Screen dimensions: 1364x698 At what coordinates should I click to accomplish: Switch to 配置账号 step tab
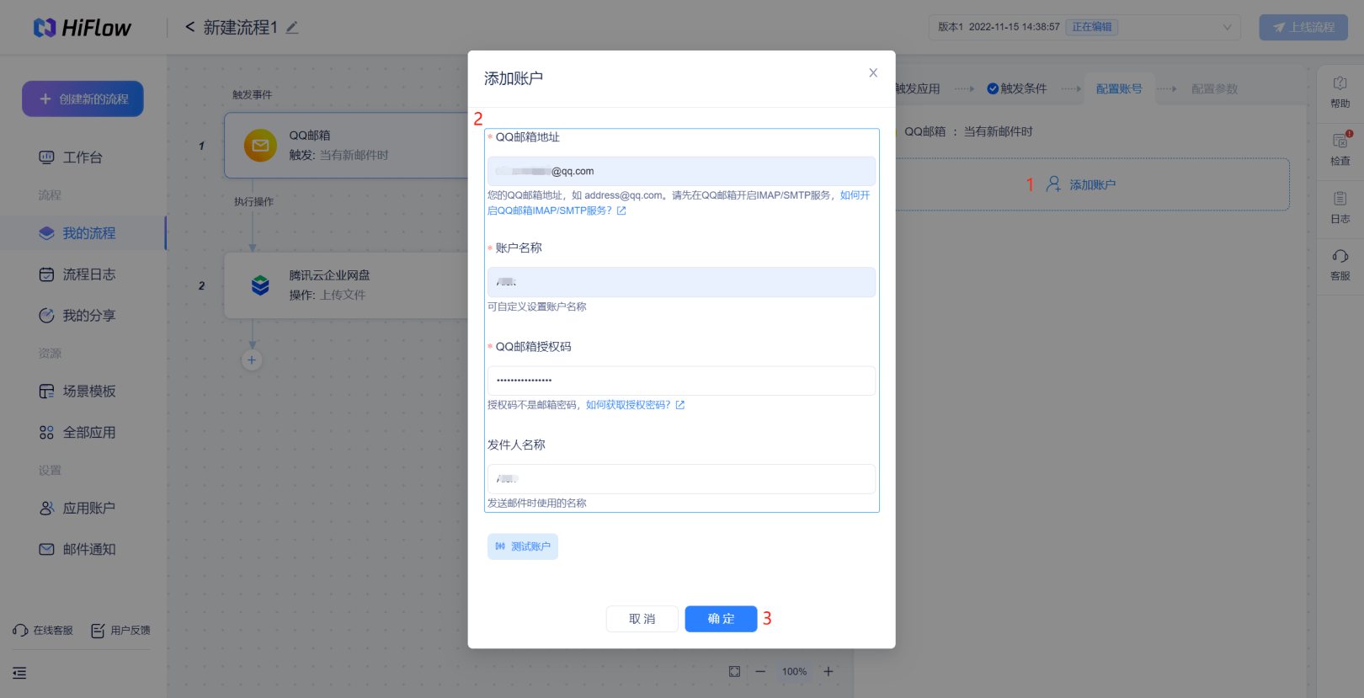[1119, 88]
